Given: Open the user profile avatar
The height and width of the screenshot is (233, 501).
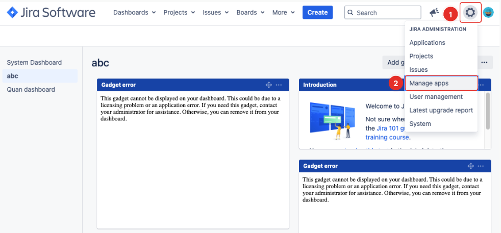Looking at the screenshot, I should (x=488, y=13).
